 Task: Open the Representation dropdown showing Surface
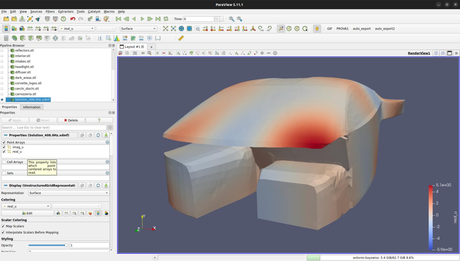click(x=68, y=193)
